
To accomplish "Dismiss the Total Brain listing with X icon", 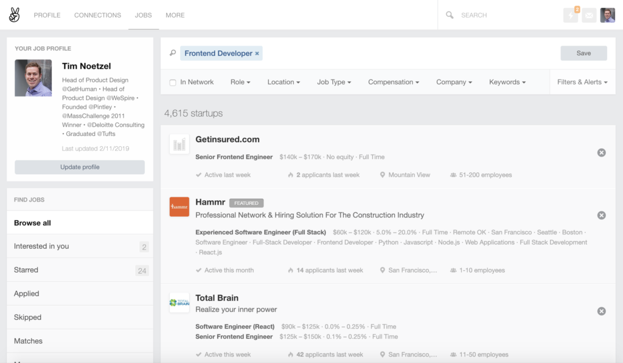I will click(602, 311).
